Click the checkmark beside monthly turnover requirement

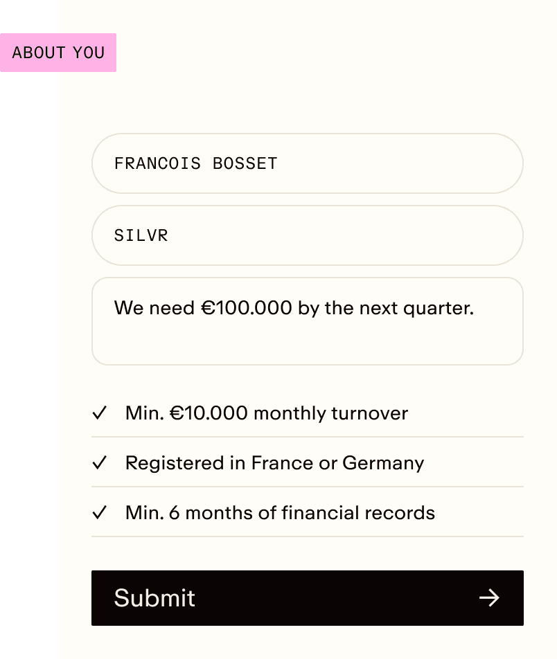click(x=100, y=413)
